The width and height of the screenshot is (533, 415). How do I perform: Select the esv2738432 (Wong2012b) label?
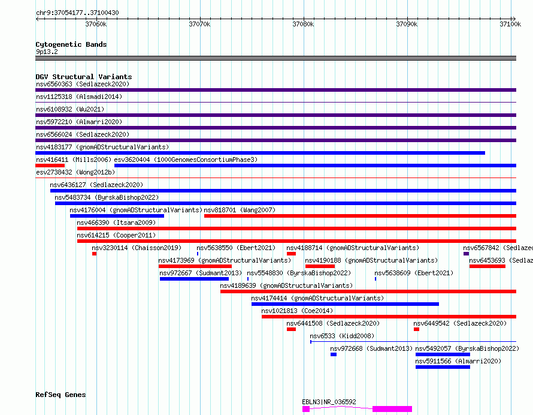click(75, 172)
